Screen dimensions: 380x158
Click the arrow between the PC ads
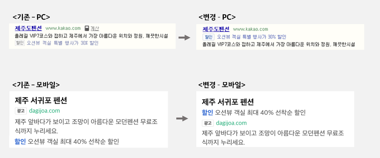184,37
